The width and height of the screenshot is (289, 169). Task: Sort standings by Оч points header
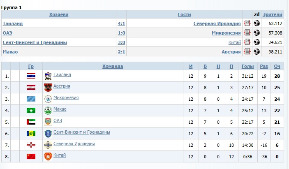(277, 66)
